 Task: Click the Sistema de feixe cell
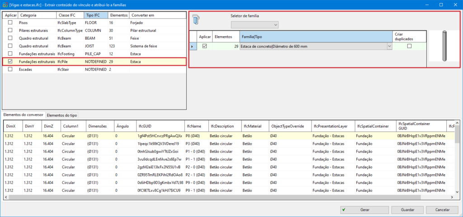tap(157, 46)
